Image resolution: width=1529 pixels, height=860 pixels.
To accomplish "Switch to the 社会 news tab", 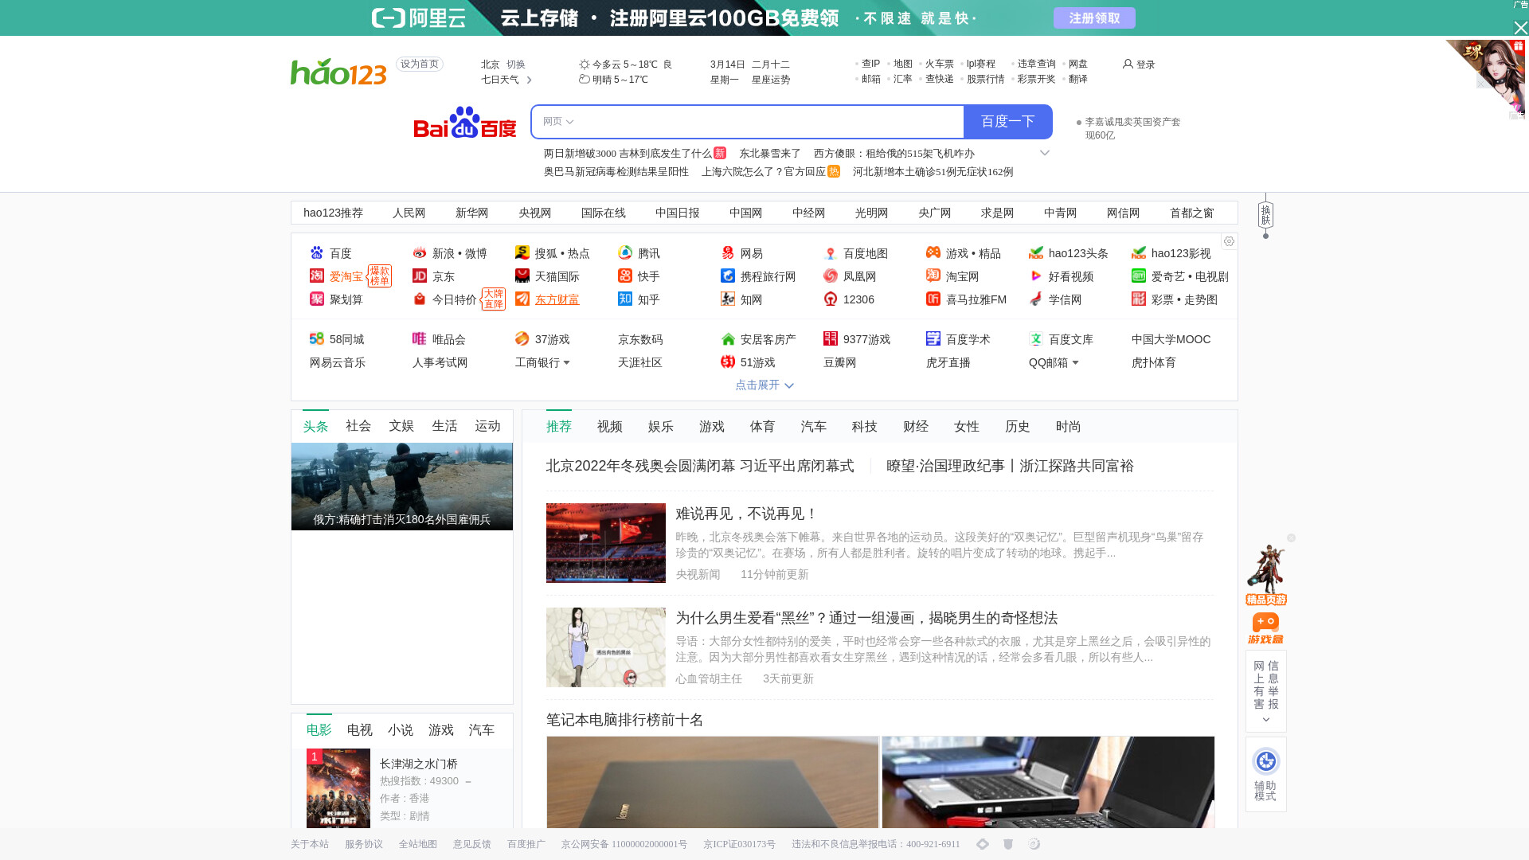I will tap(358, 426).
